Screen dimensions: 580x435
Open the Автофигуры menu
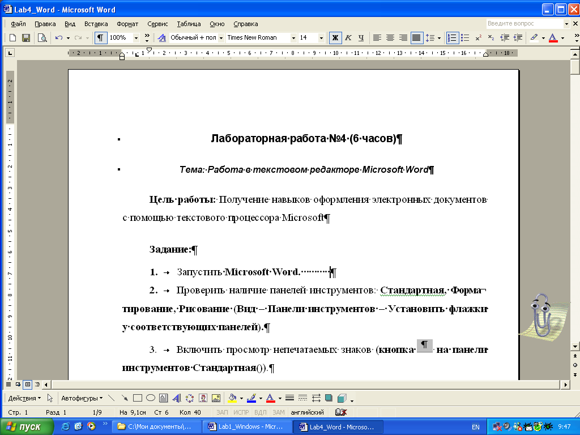pos(82,398)
